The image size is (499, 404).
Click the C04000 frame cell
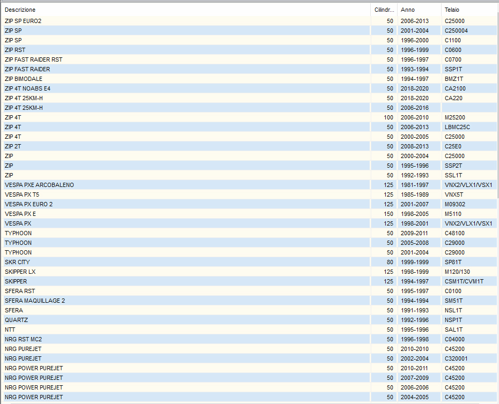469,339
